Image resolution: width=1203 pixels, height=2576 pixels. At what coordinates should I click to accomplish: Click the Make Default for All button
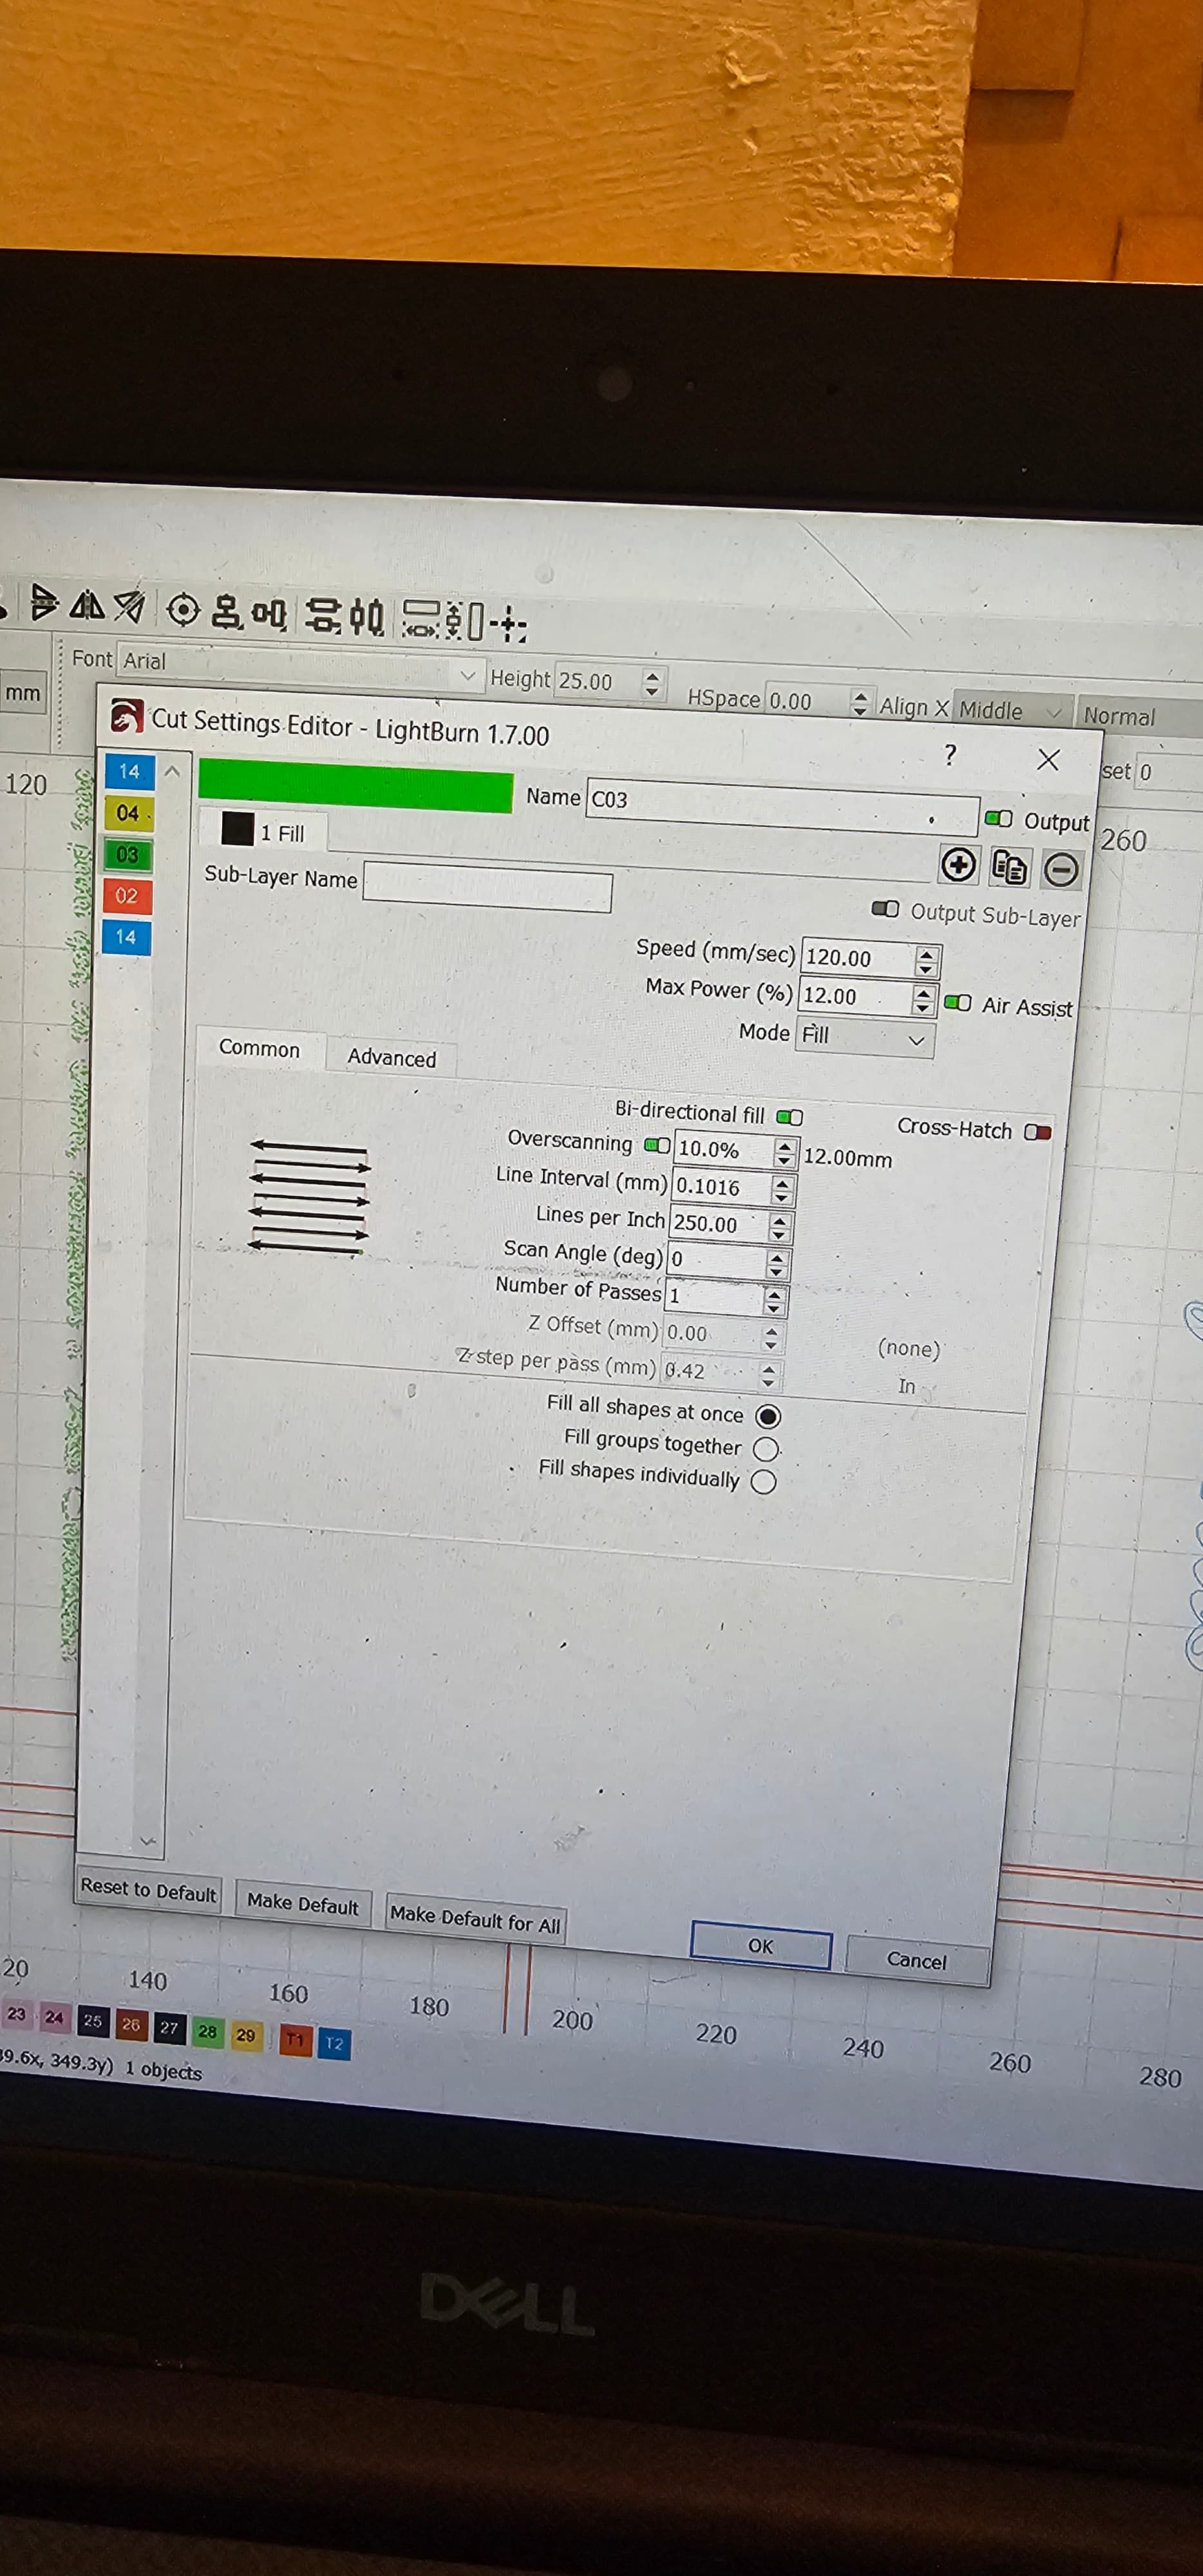(x=475, y=1919)
